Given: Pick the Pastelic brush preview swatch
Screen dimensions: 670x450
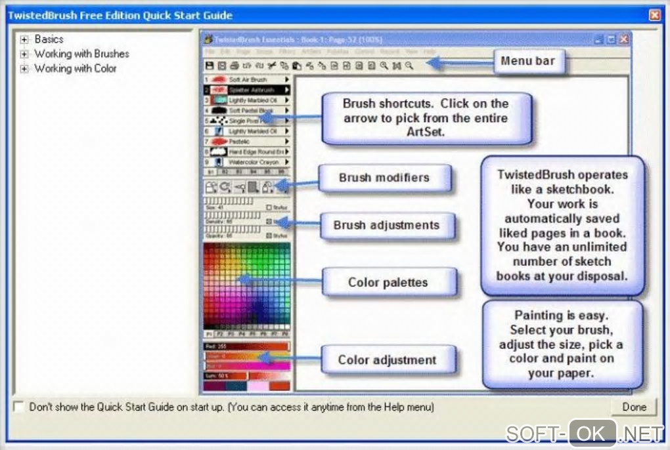Looking at the screenshot, I should point(219,141).
